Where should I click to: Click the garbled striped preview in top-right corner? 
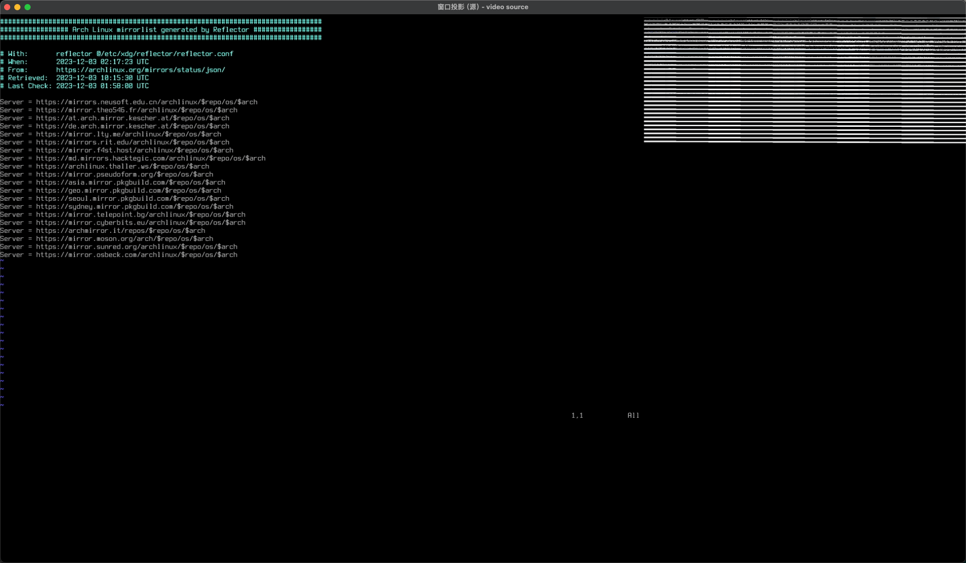point(804,81)
